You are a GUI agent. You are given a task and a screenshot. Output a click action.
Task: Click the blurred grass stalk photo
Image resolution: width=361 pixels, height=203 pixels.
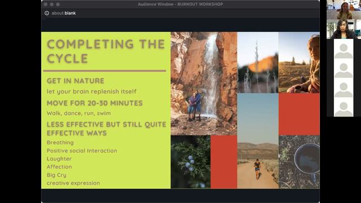tap(258, 63)
